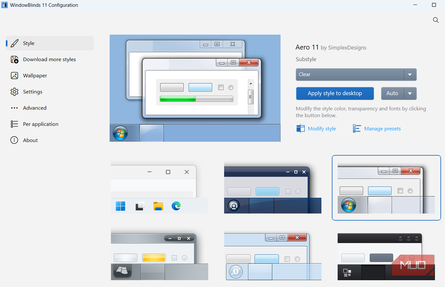
Task: Open Manage presets link
Action: click(x=382, y=129)
